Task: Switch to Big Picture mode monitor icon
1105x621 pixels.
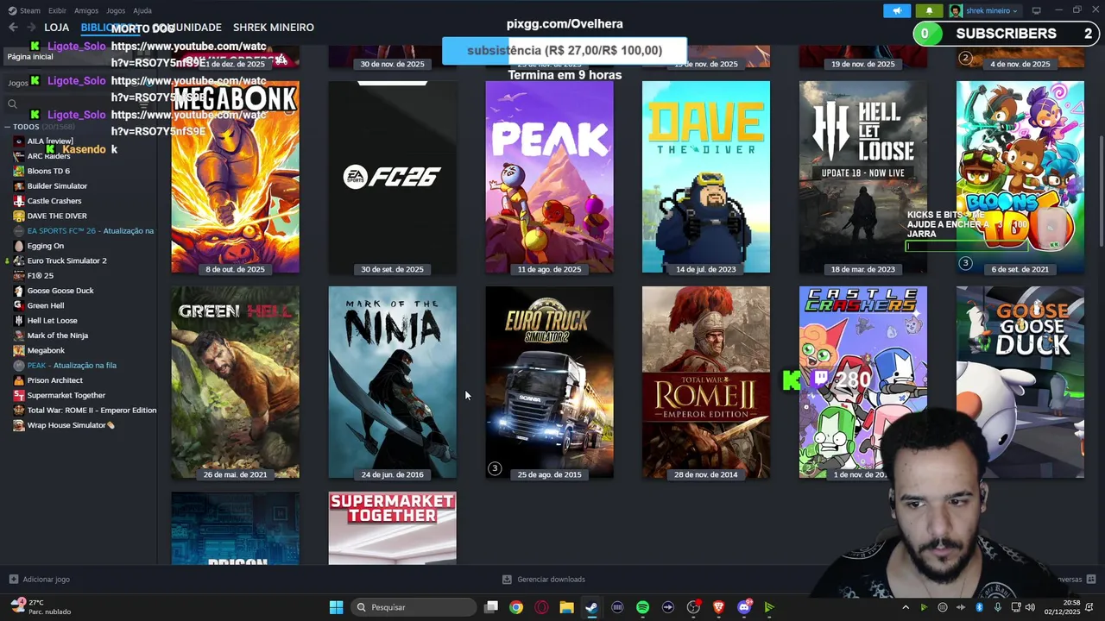Action: (1036, 10)
